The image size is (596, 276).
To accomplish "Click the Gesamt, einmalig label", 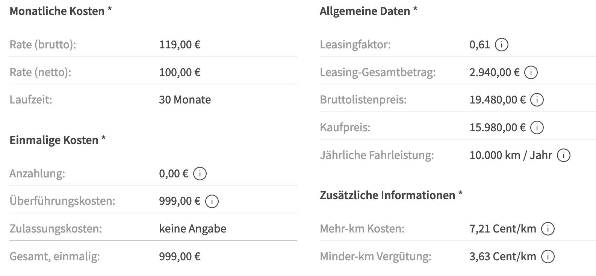I will click(54, 256).
